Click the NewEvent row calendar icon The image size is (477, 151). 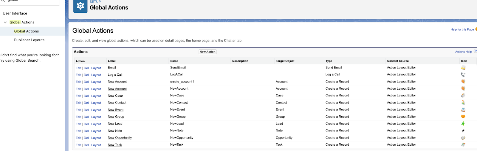click(463, 110)
